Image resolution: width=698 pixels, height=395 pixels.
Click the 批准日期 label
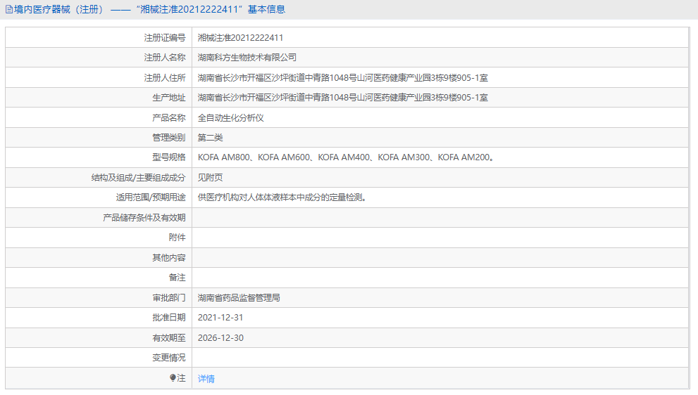(x=169, y=317)
